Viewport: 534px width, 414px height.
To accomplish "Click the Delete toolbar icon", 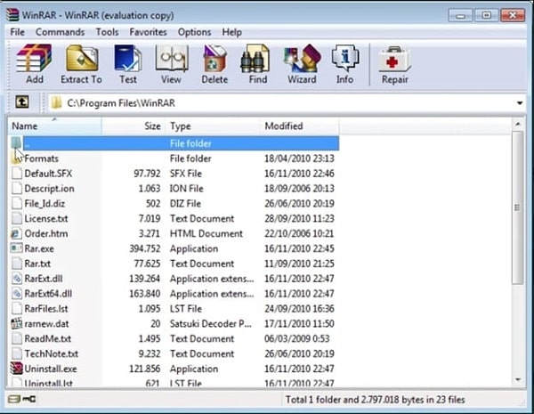I will coord(214,59).
